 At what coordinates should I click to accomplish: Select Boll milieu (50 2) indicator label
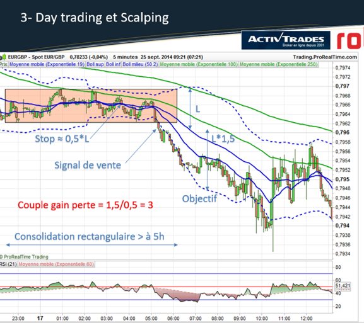click(x=140, y=64)
